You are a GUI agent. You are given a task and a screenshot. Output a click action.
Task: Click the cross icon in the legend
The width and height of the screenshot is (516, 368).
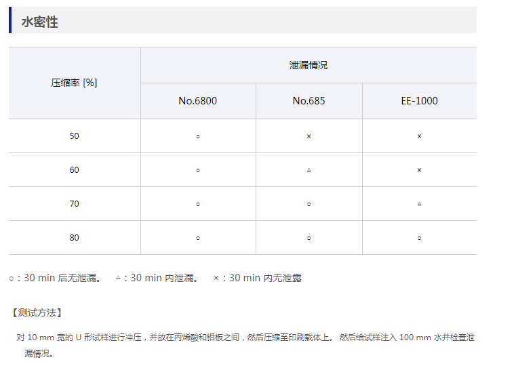click(x=216, y=278)
